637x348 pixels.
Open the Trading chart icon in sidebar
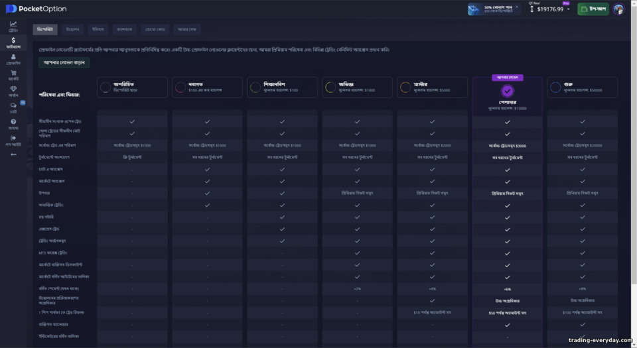[x=13, y=25]
